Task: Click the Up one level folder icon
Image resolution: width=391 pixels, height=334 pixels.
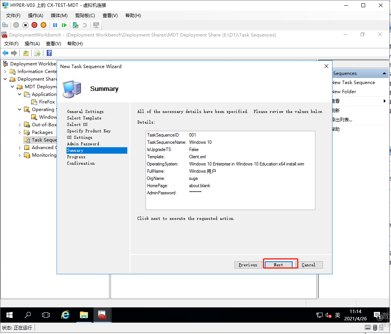Action: pos(26,53)
